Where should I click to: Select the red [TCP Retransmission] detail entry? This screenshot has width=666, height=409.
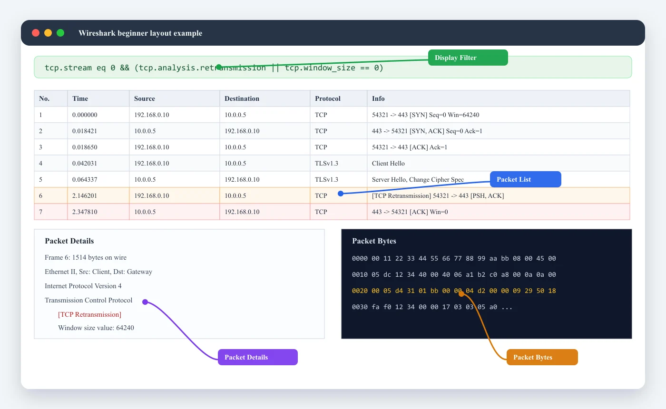click(x=89, y=314)
